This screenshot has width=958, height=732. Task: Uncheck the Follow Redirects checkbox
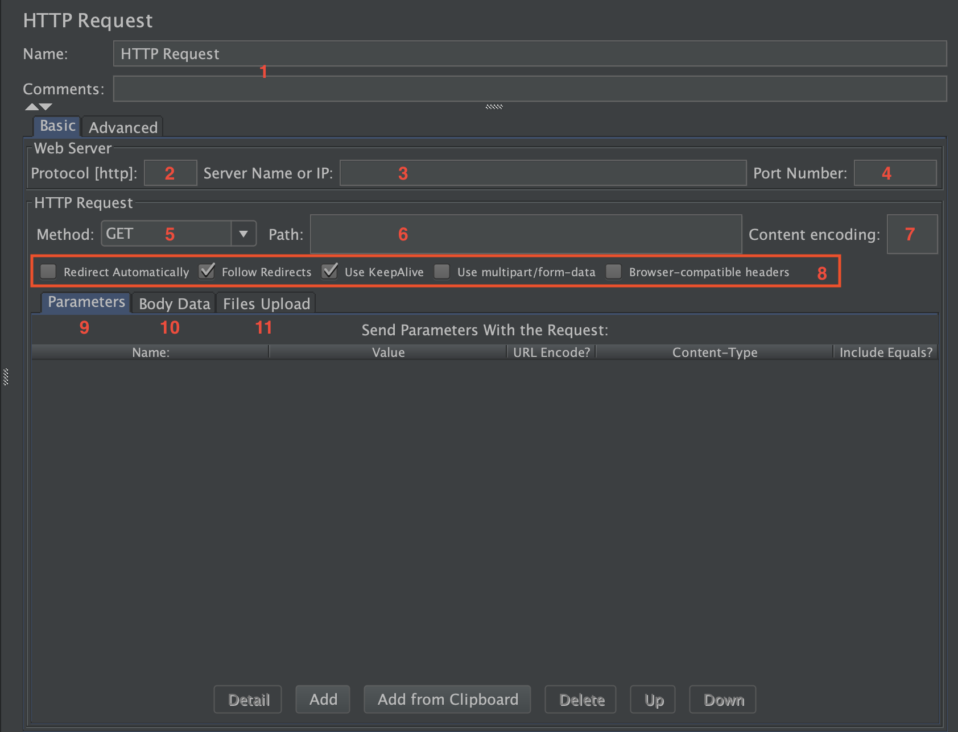tap(207, 272)
